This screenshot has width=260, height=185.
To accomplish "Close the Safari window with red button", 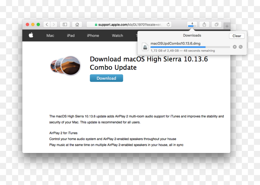I will 28,24.
